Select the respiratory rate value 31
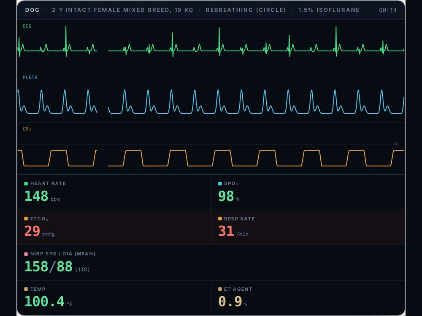Screen dimensions: 422x316 [226, 231]
